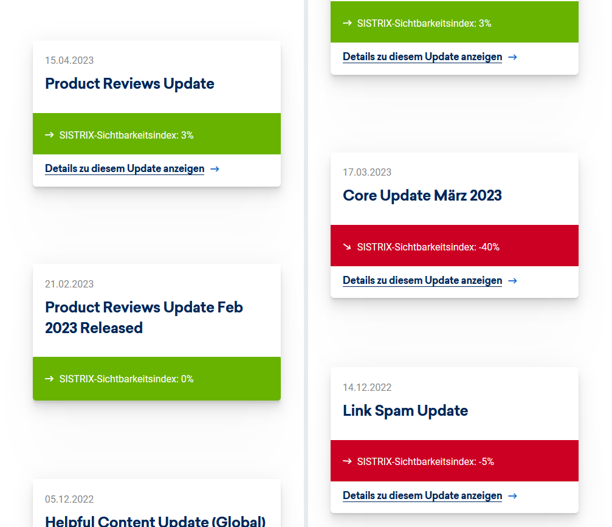Click the arrow icon in the 0% bar
Image resolution: width=612 pixels, height=527 pixels.
tap(49, 379)
